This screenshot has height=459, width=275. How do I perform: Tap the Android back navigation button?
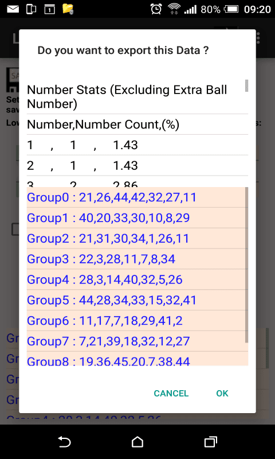pyautogui.click(x=65, y=442)
